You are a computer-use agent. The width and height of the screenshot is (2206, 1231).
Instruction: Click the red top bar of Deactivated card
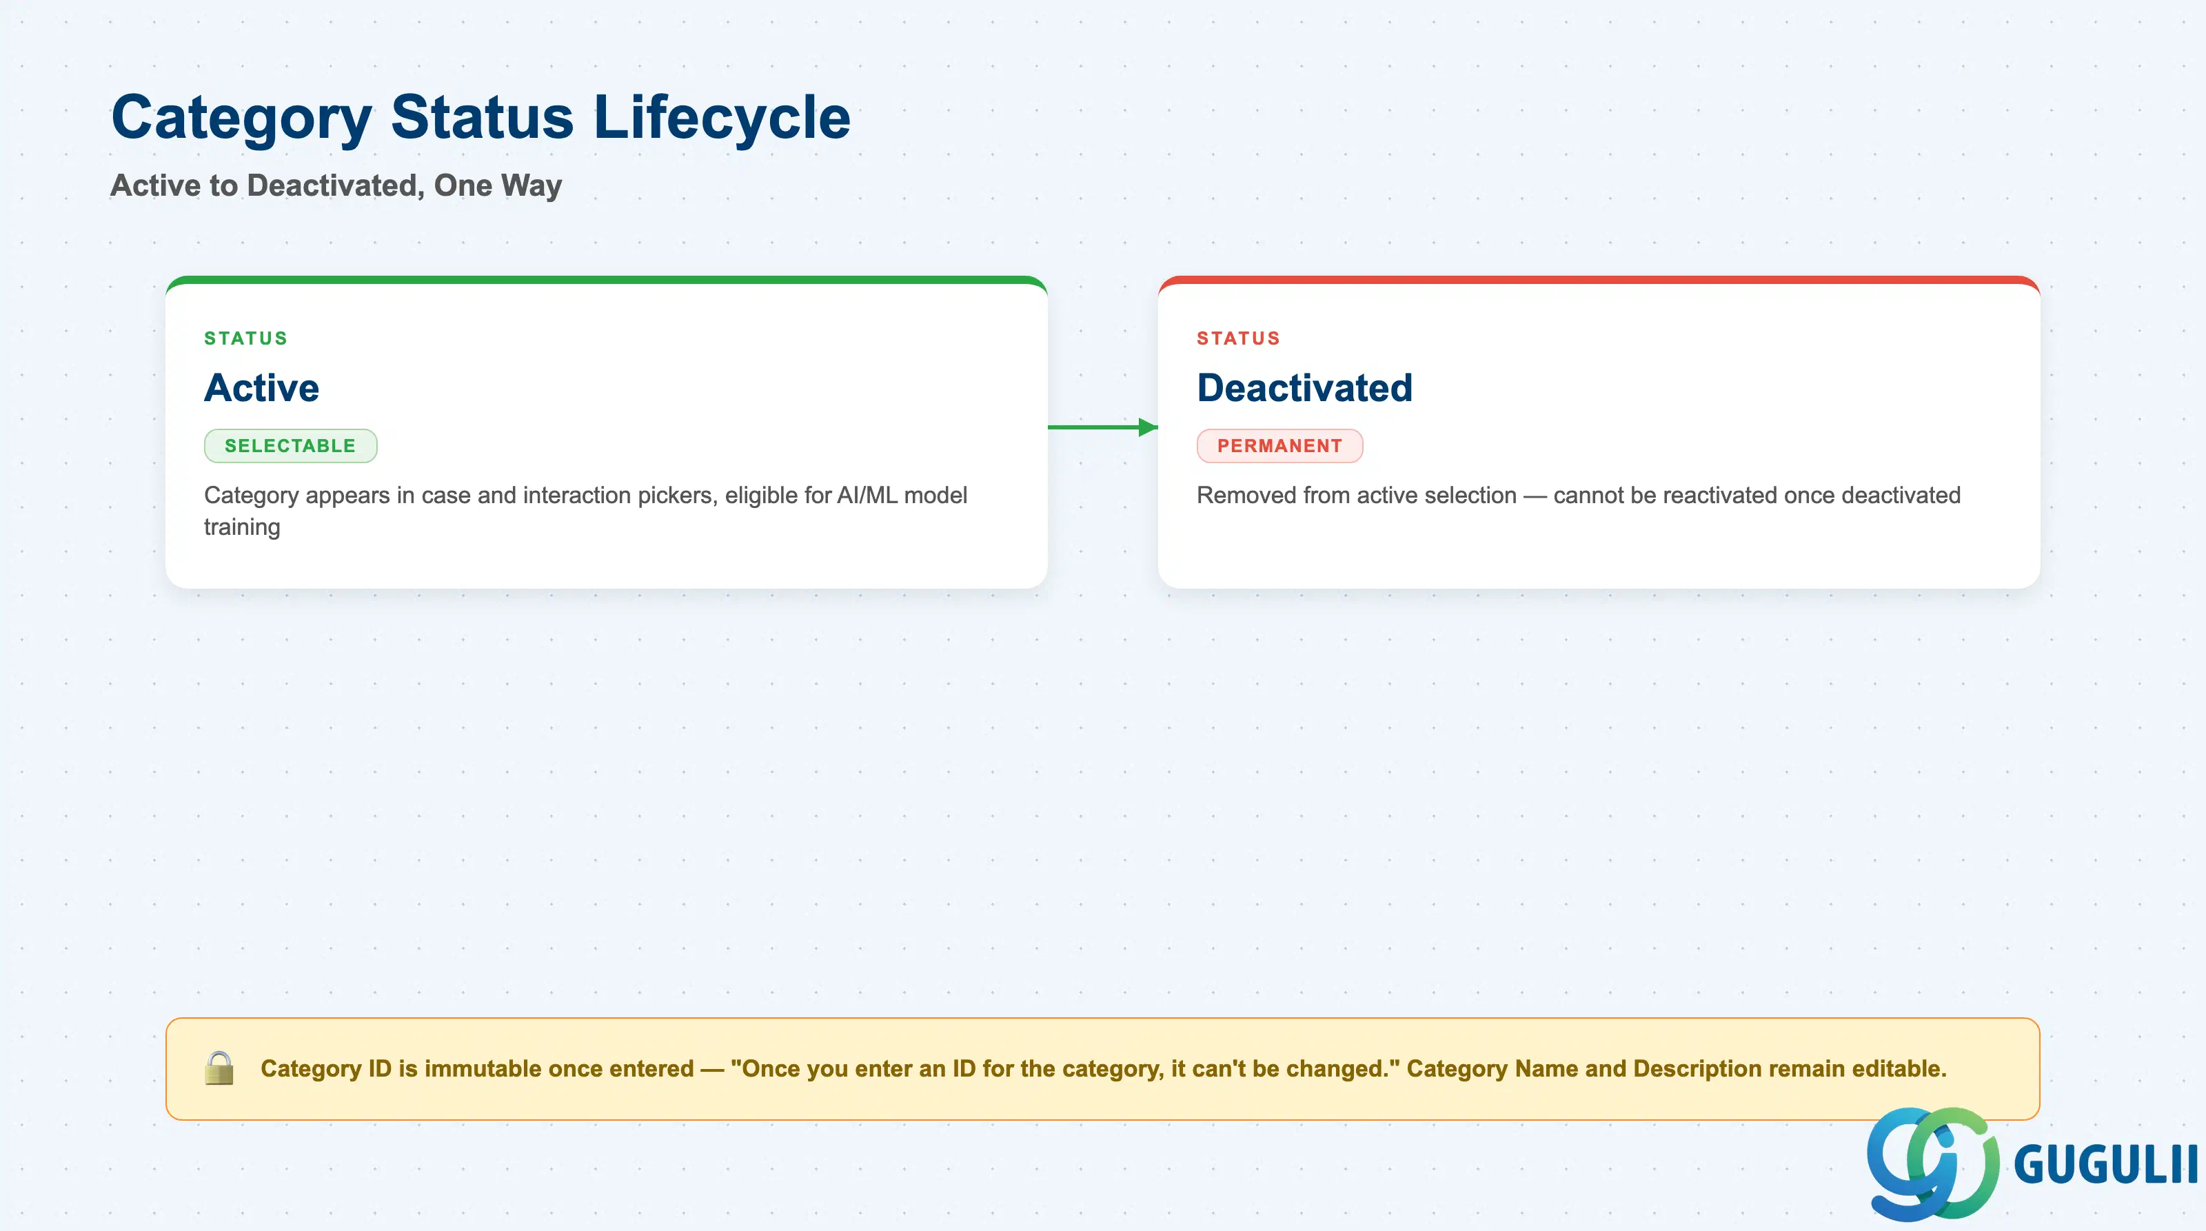[x=1599, y=280]
